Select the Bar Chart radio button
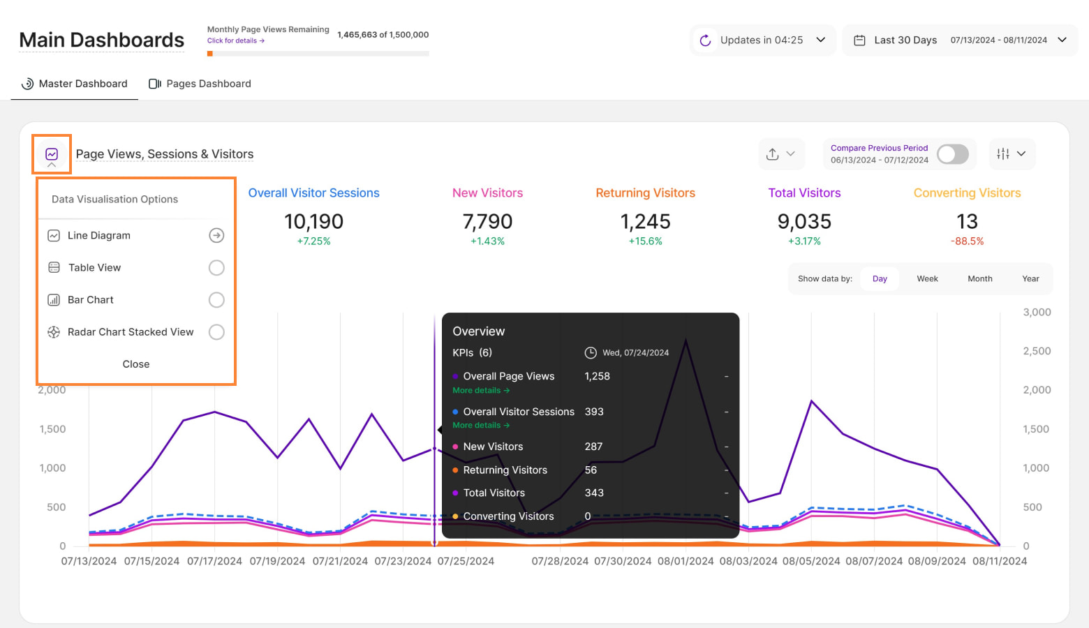The image size is (1089, 628). tap(216, 300)
